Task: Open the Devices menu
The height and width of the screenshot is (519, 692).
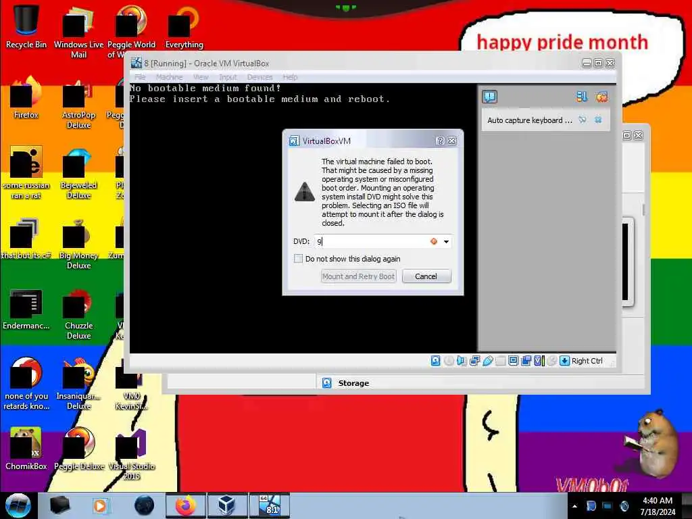Action: [x=259, y=77]
